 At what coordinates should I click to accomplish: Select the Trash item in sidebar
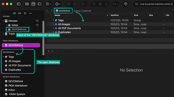(x=12, y=34)
